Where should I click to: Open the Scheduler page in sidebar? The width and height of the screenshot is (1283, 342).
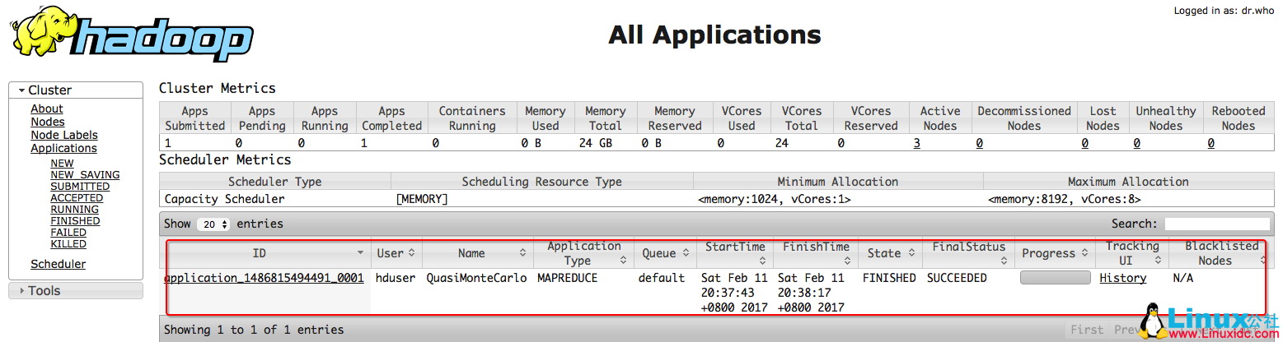pyautogui.click(x=58, y=264)
